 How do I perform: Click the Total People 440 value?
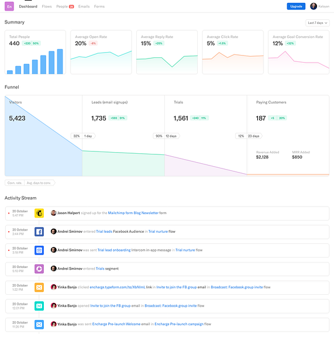click(14, 43)
